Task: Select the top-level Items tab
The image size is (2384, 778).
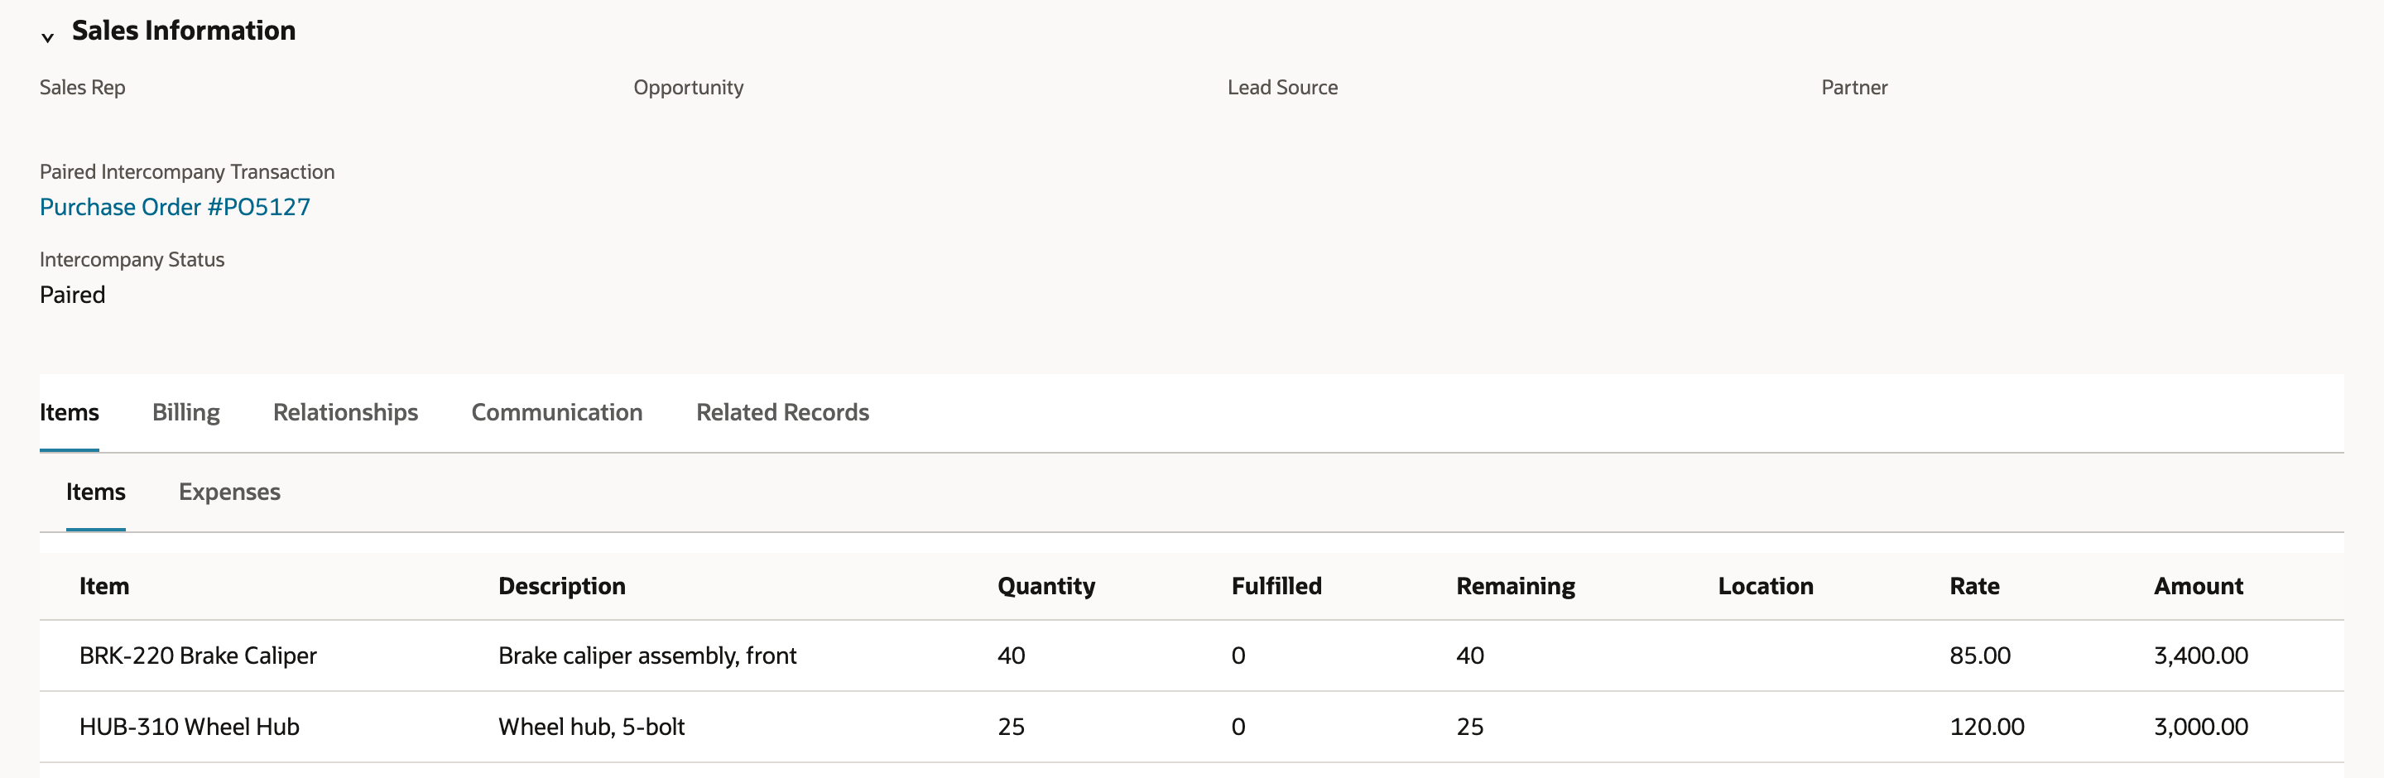Action: pyautogui.click(x=70, y=413)
